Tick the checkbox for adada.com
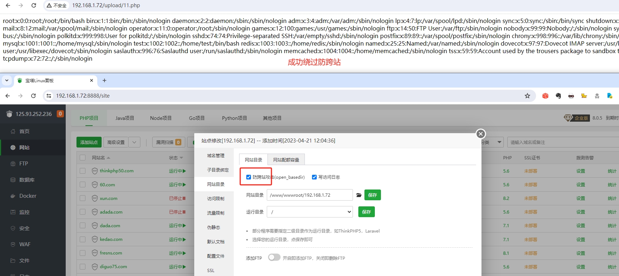This screenshot has height=276, width=619. (83, 212)
